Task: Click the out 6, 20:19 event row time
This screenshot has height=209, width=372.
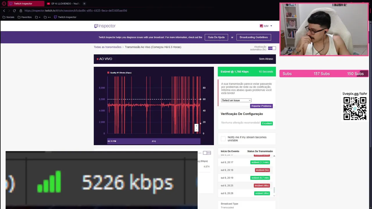Action: click(x=227, y=178)
